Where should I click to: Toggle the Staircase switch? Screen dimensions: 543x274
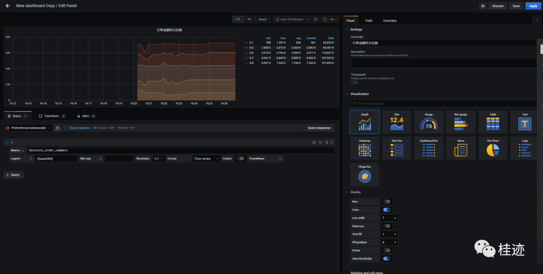(x=387, y=226)
